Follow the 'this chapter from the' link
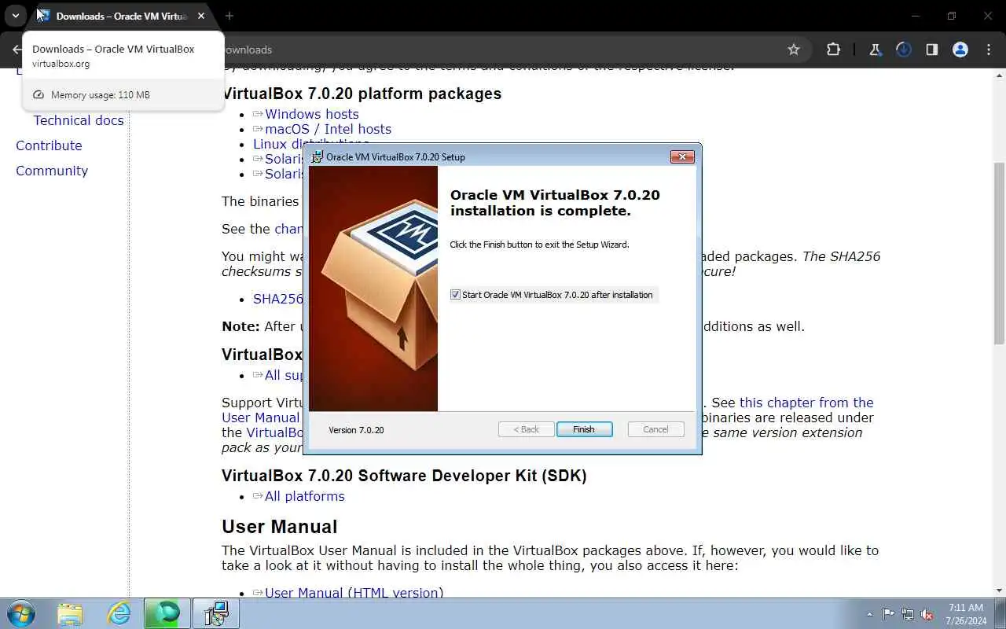 pos(806,403)
